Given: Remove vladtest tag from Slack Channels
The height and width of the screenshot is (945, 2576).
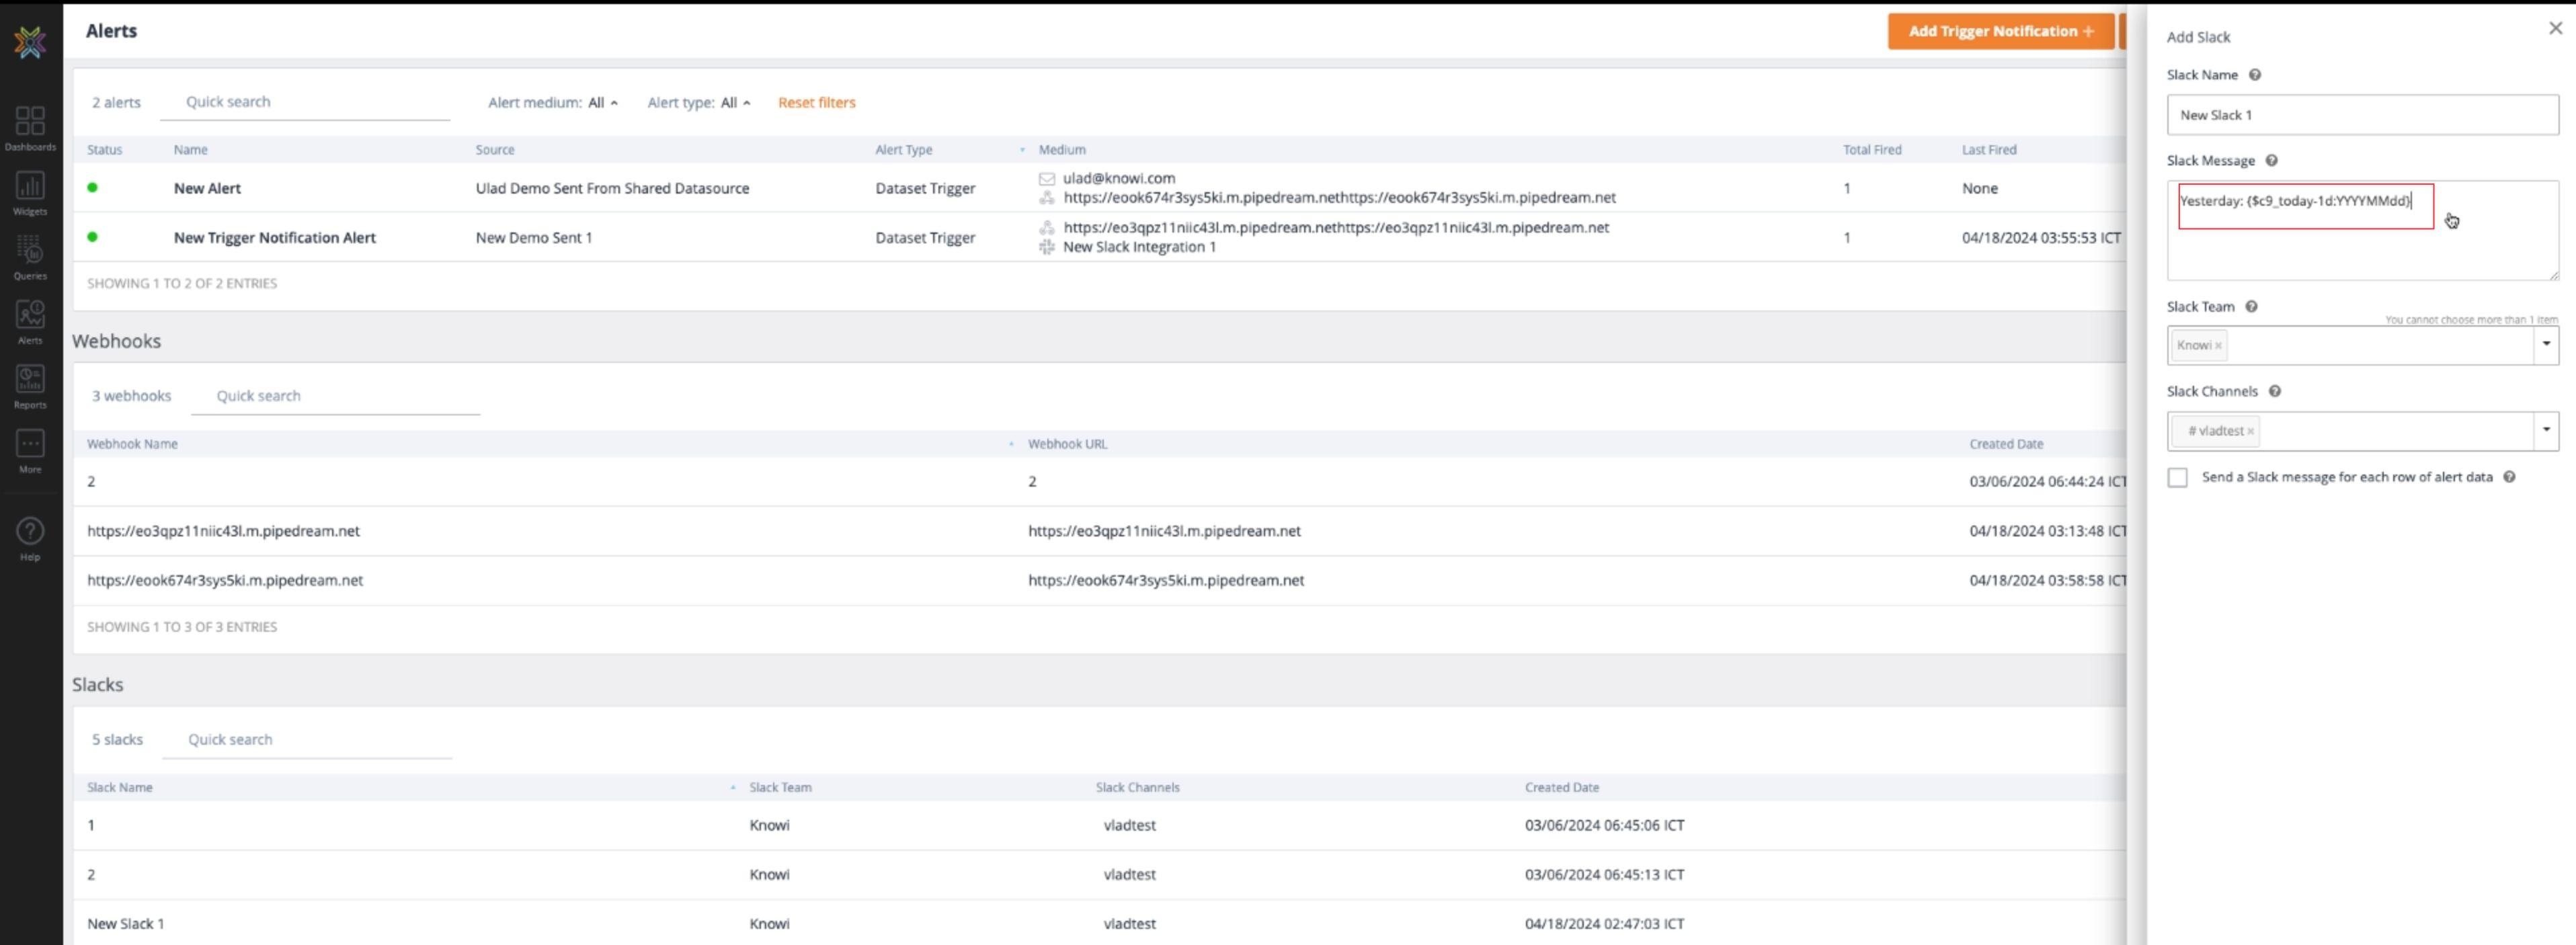Looking at the screenshot, I should click(2250, 432).
